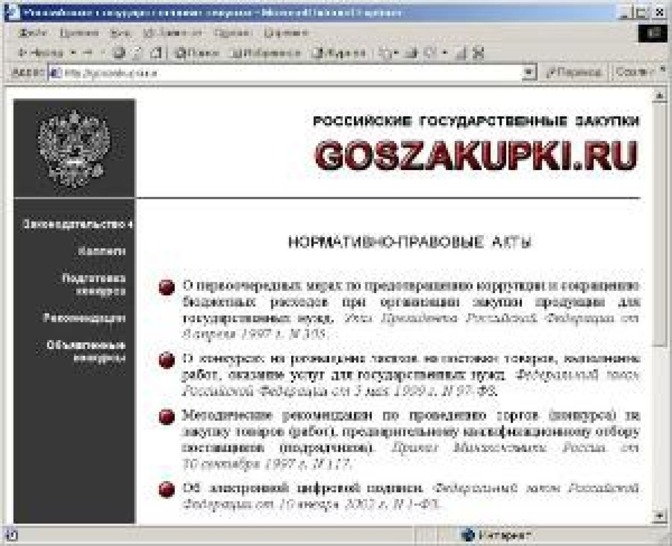Open the Сервис menu
This screenshot has height=546, width=672.
233,33
